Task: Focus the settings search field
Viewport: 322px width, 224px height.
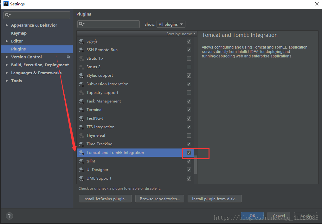Action: 37,15
